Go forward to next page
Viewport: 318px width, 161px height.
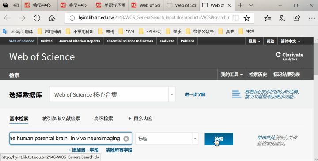tap(22, 18)
